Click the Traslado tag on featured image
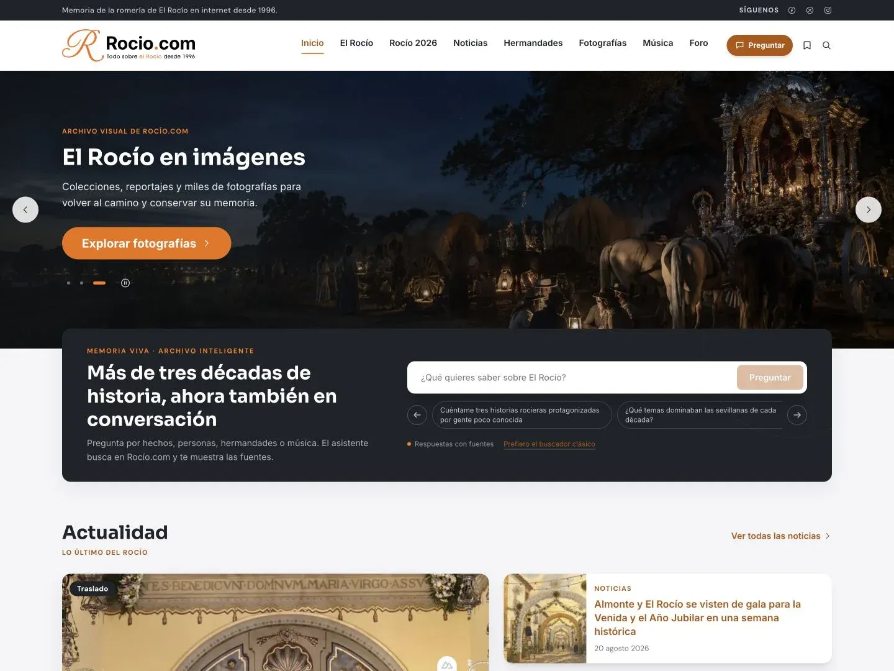 point(93,588)
